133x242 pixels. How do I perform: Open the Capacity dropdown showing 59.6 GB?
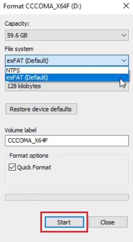67,35
